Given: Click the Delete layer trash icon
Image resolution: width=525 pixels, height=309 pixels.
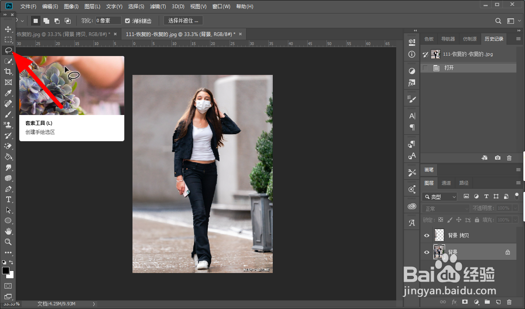Looking at the screenshot, I should [509, 302].
